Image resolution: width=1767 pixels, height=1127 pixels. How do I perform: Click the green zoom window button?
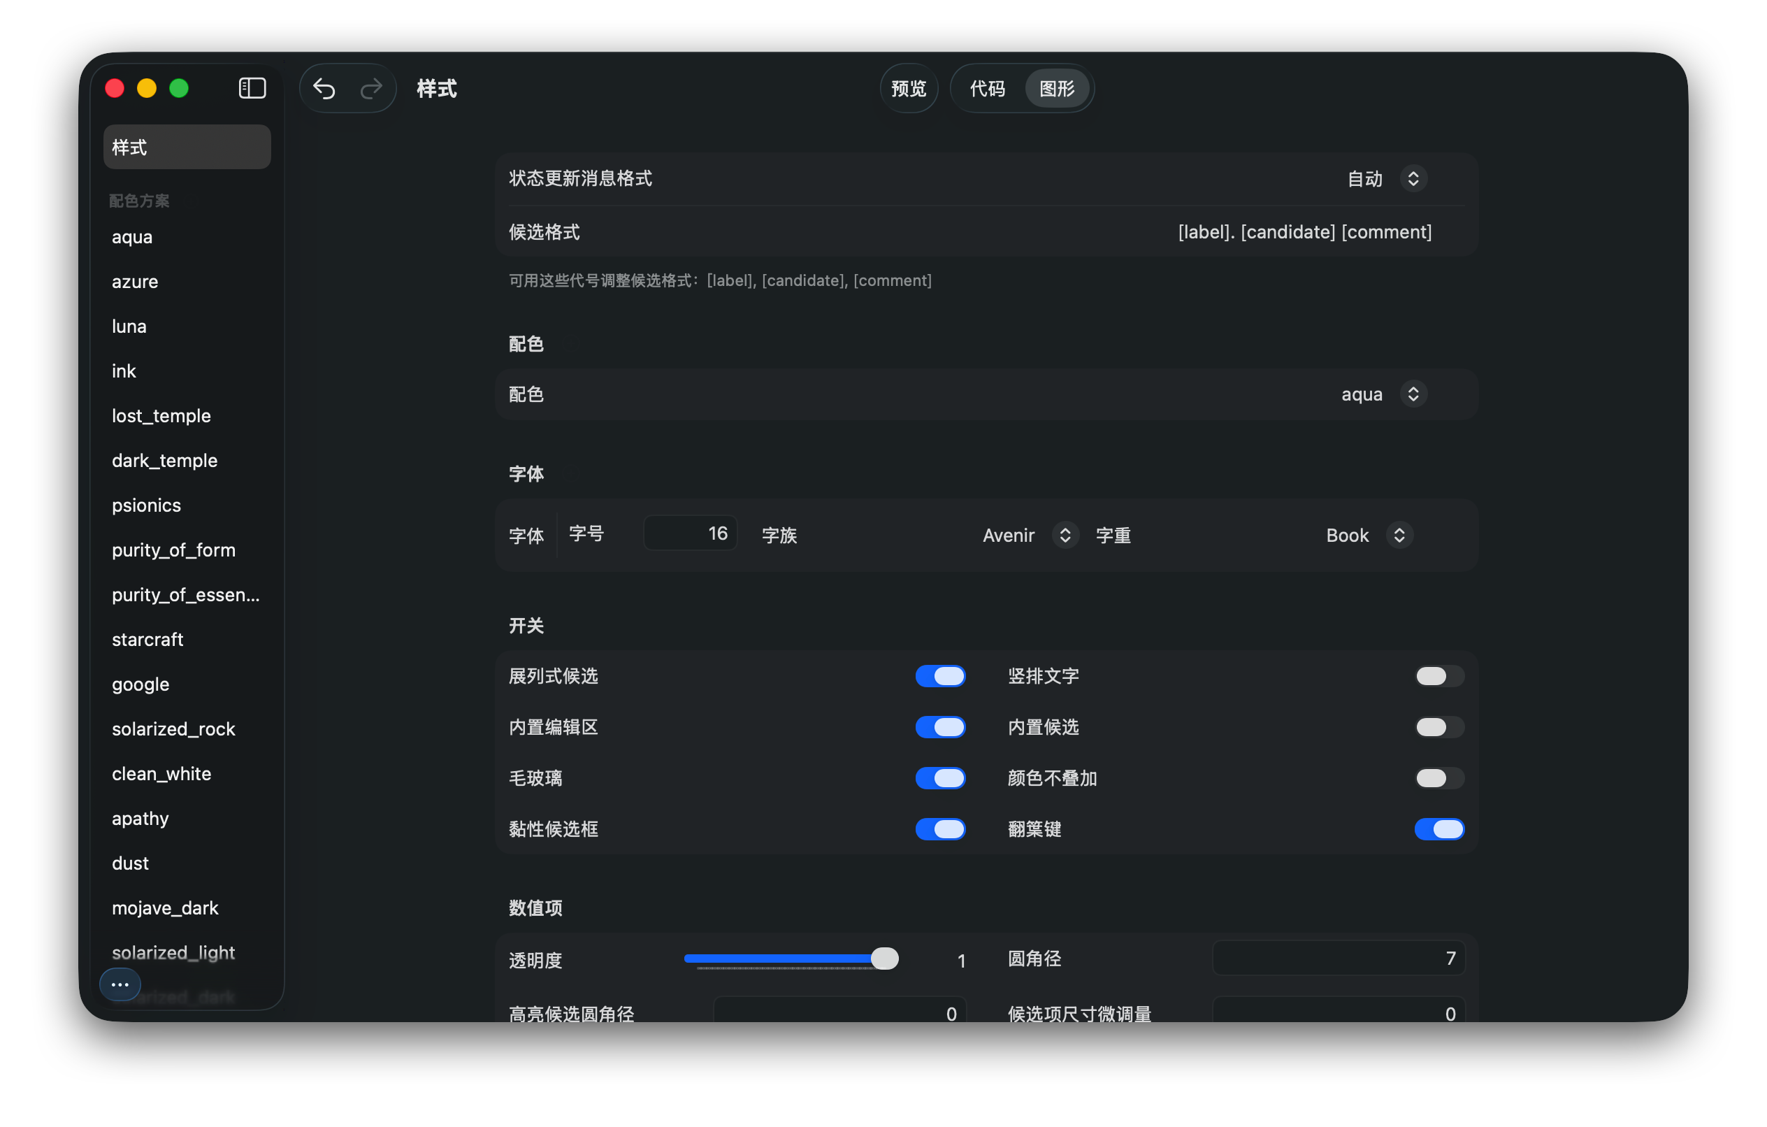click(x=179, y=88)
